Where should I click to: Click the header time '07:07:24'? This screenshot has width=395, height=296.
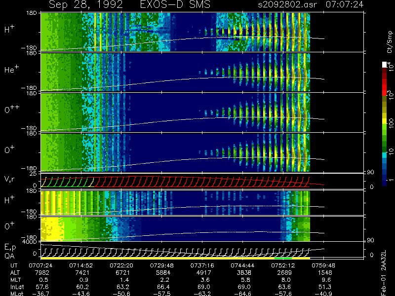345,4
